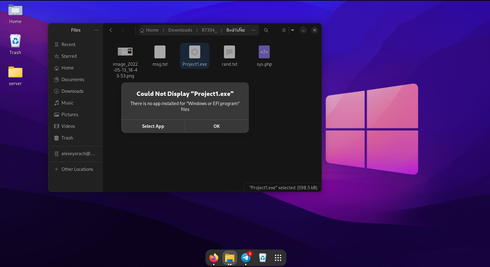
Task: Expand the path bar three-dot menu
Action: click(x=253, y=30)
